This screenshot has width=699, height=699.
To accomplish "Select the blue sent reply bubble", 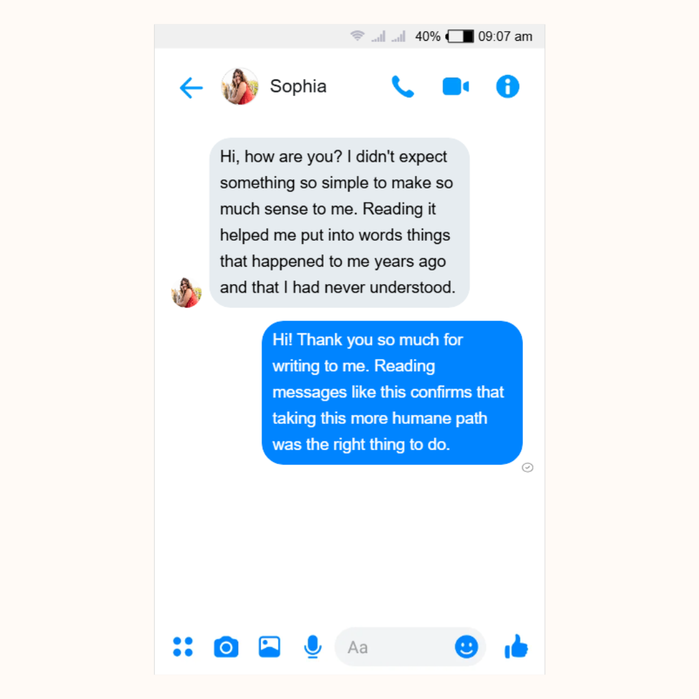I will click(x=392, y=393).
